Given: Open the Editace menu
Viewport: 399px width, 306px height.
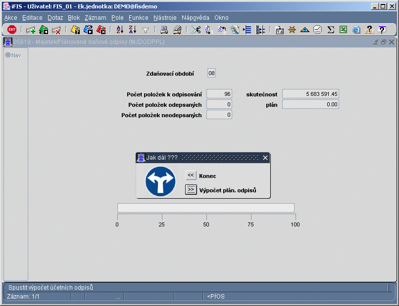Looking at the screenshot, I should (32, 18).
